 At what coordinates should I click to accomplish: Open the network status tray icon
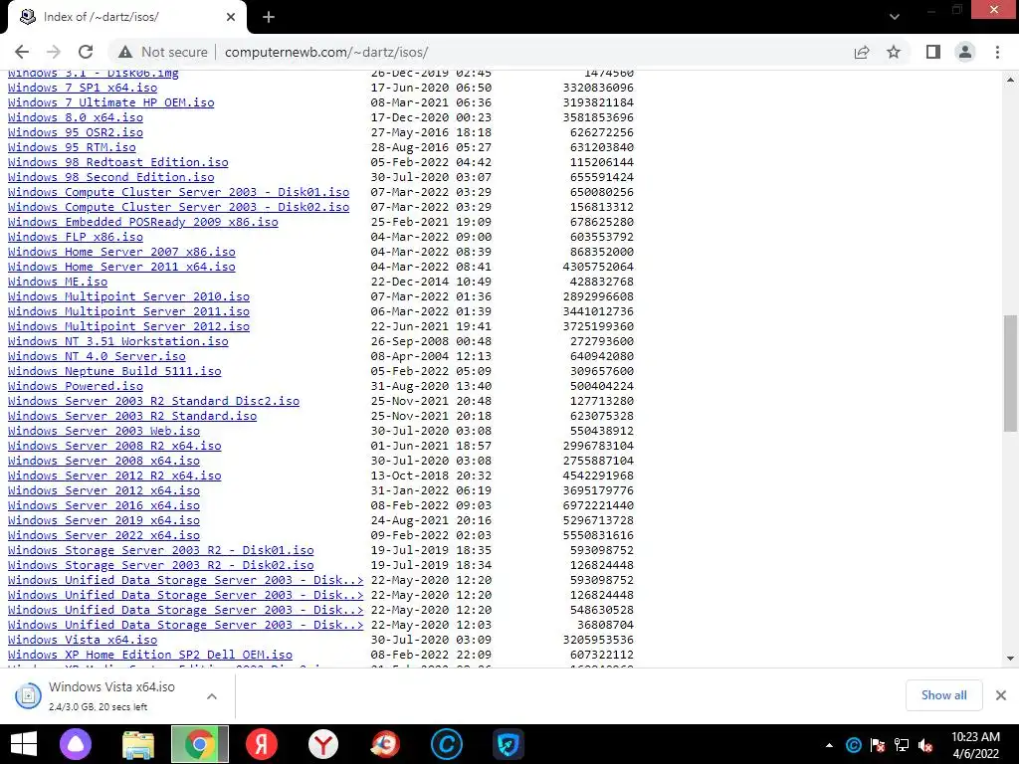click(x=902, y=745)
